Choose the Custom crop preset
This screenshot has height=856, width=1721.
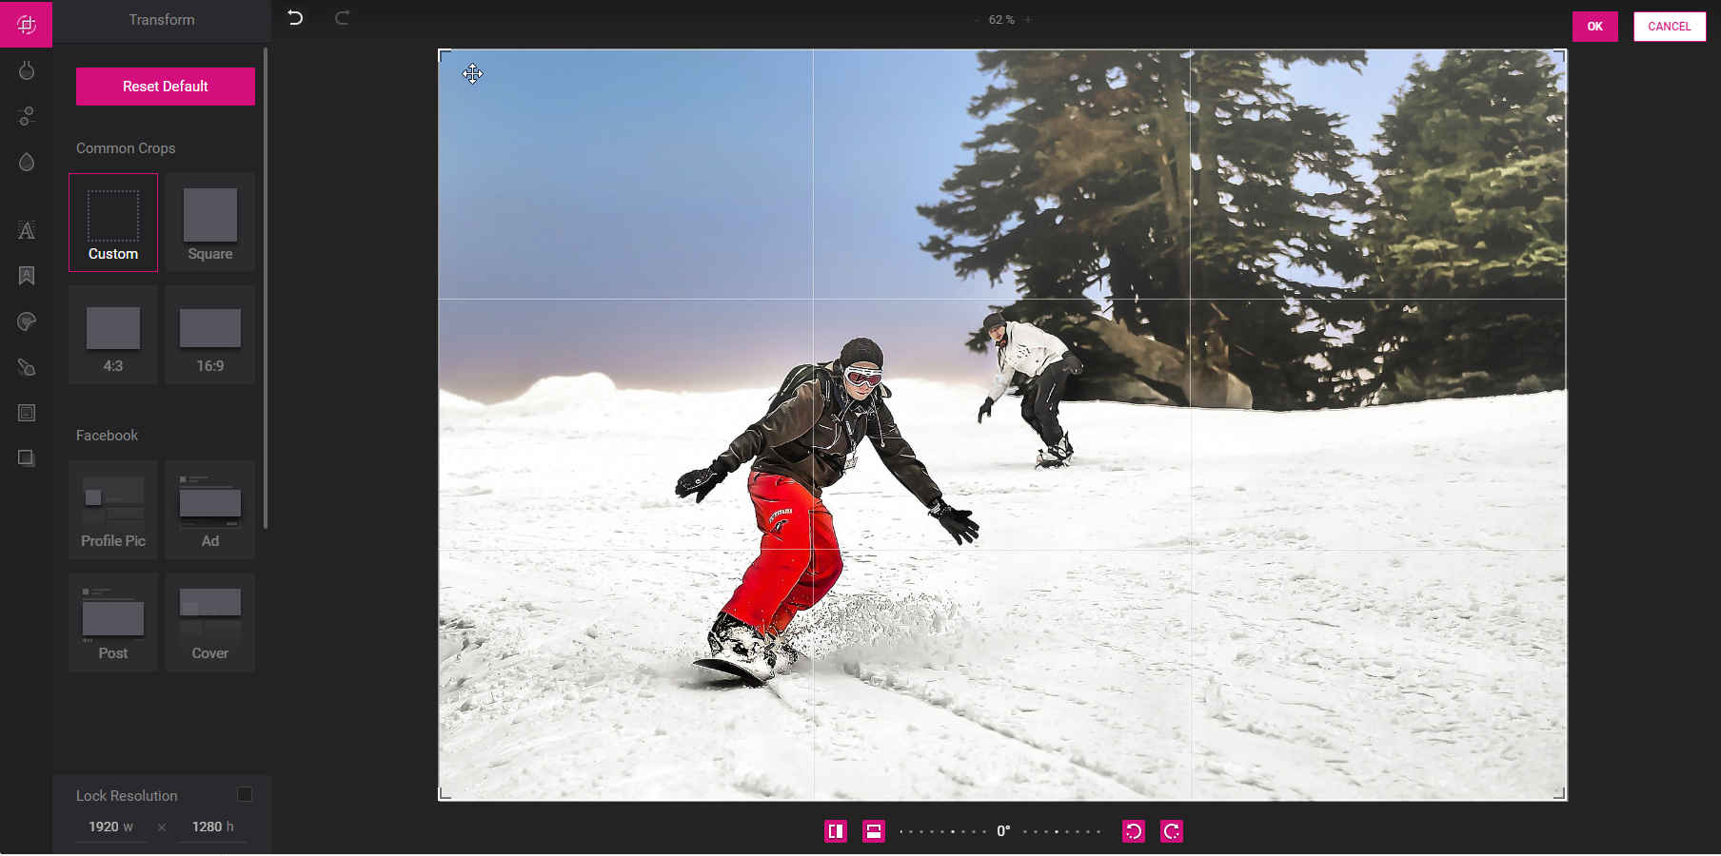113,223
